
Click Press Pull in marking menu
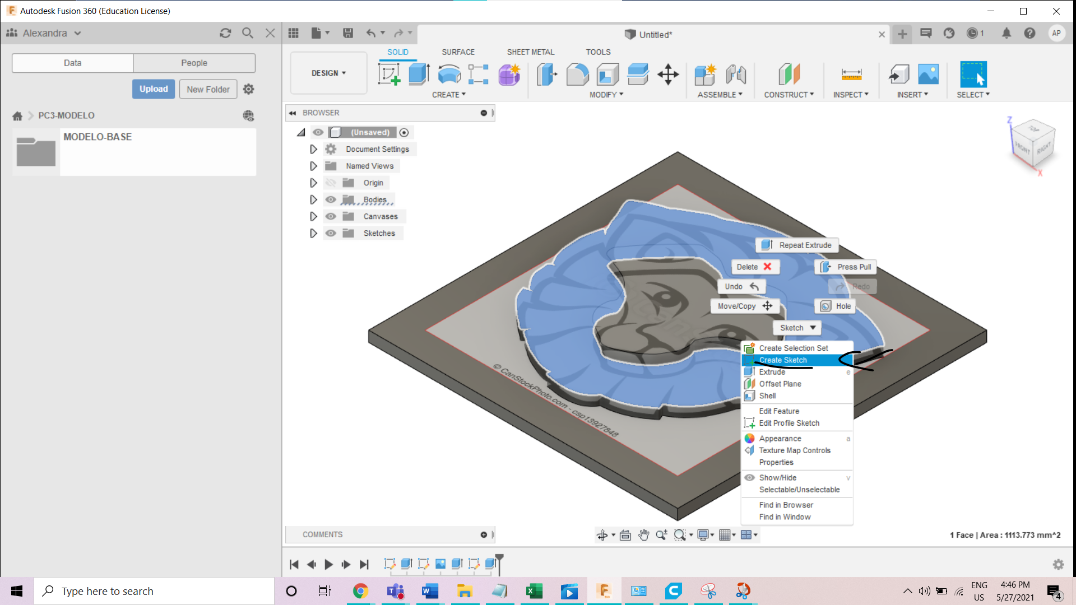845,267
